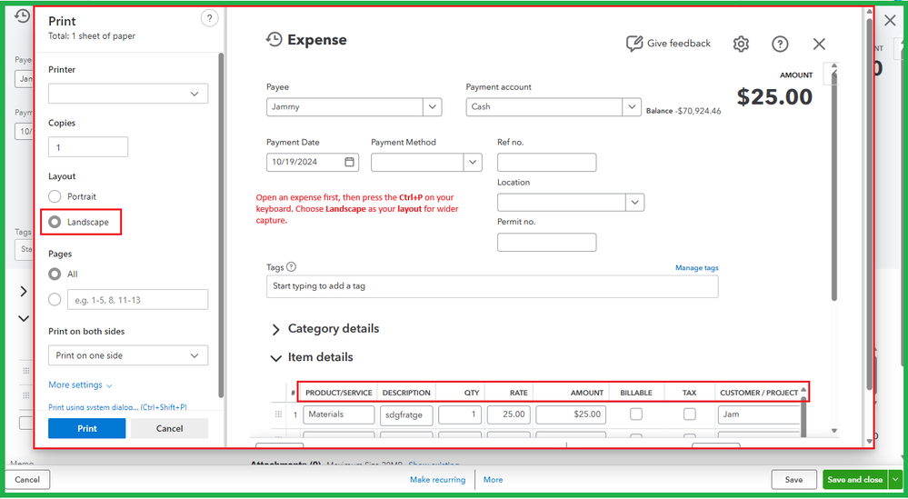Open Give feedback icon in preview header
Screen dimensions: 908x499
click(634, 44)
